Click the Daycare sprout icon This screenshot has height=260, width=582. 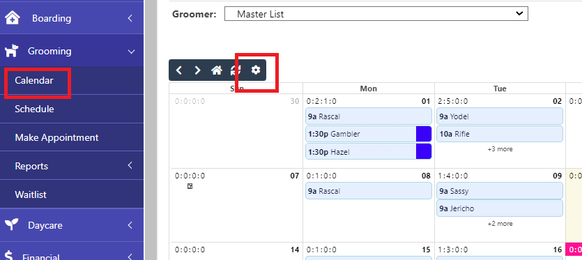[13, 225]
